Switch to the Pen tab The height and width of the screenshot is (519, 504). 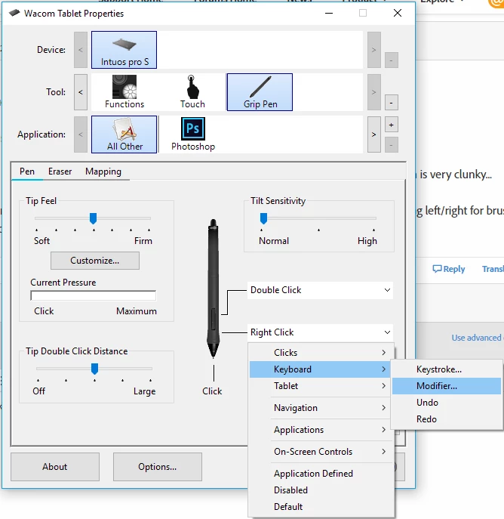pos(27,171)
